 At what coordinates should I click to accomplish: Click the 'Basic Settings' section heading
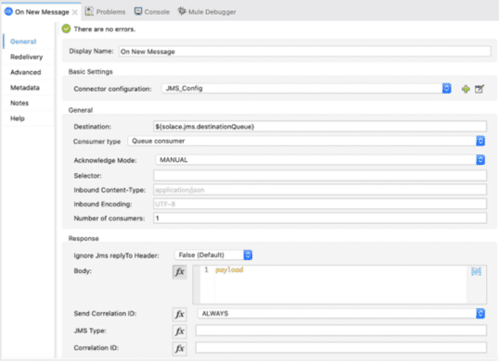91,71
